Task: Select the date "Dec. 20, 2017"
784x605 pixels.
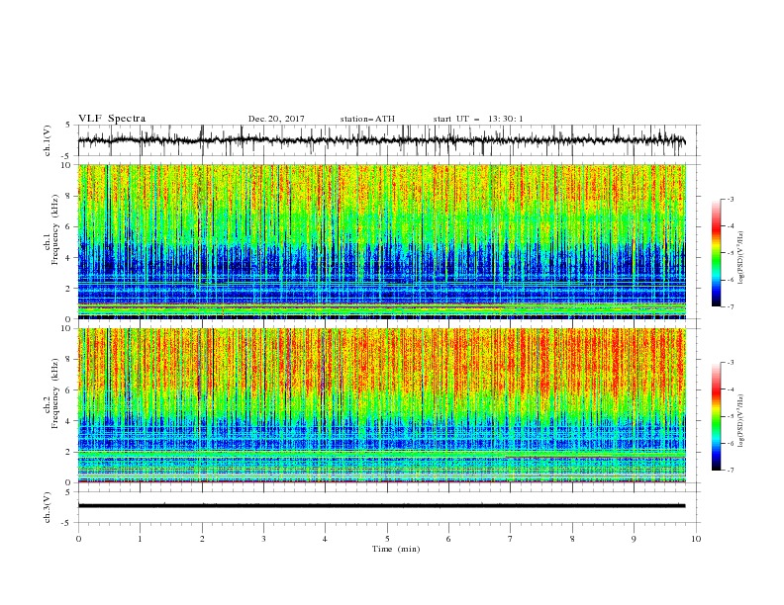Action: tap(276, 119)
